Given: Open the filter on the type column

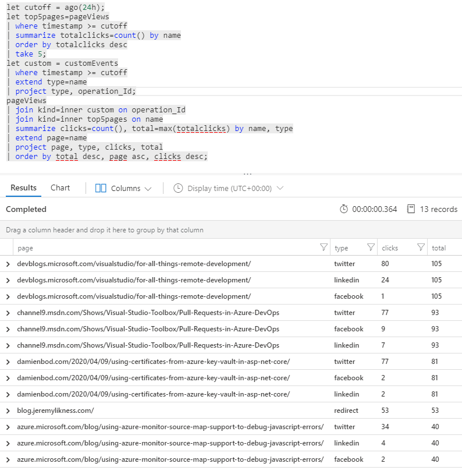Looking at the screenshot, I should 371,247.
